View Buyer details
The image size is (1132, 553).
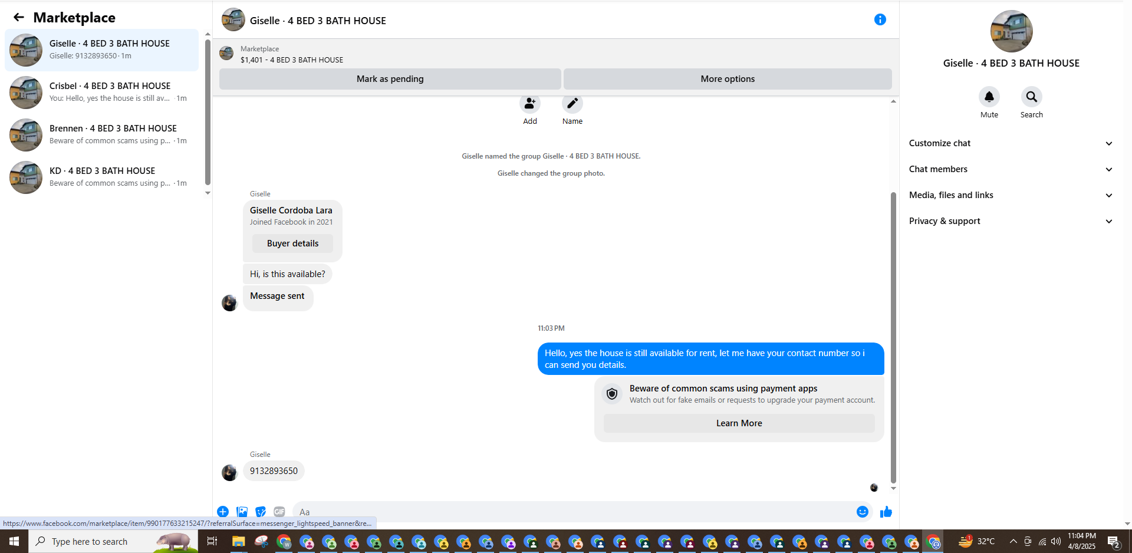coord(292,243)
